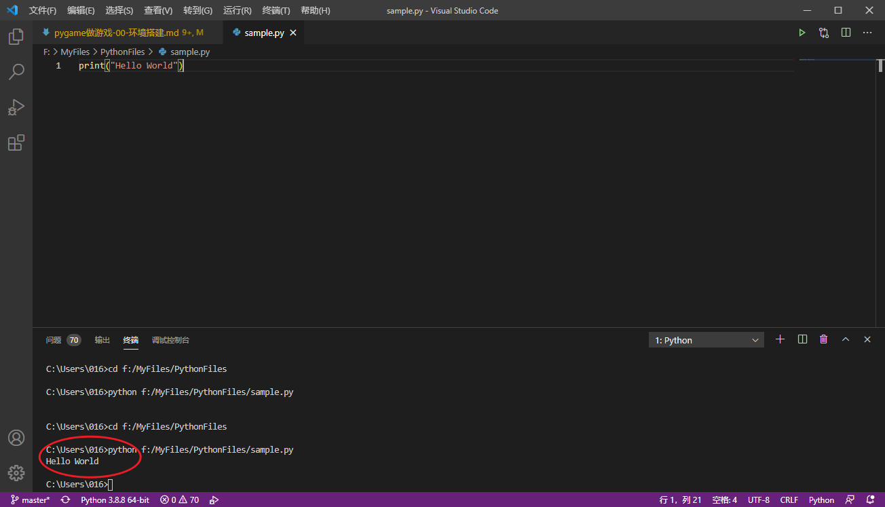885x507 pixels.
Task: Click PythonFiles in the breadcrumb
Action: click(x=123, y=52)
